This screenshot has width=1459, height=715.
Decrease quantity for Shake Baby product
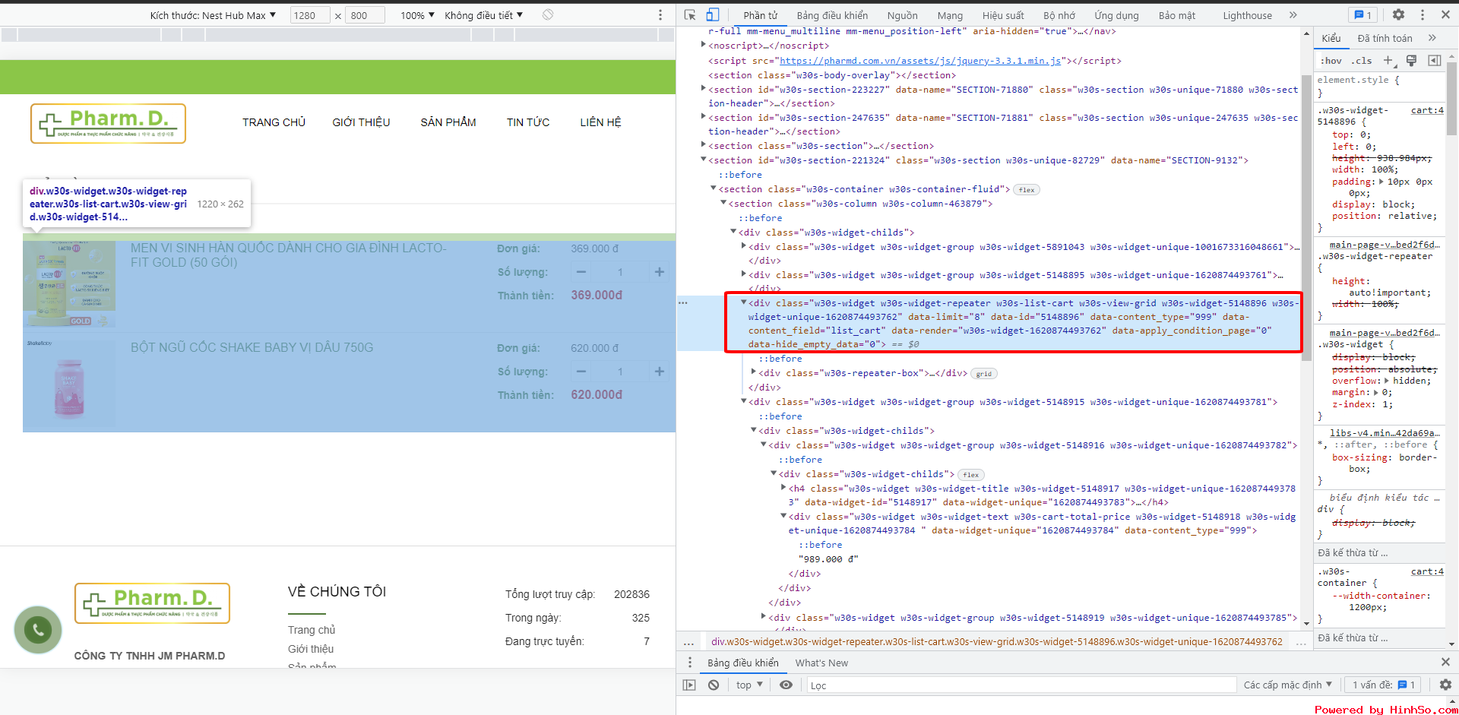tap(581, 372)
